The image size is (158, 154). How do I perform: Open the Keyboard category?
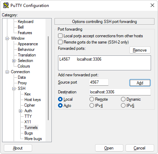[x=26, y=22]
